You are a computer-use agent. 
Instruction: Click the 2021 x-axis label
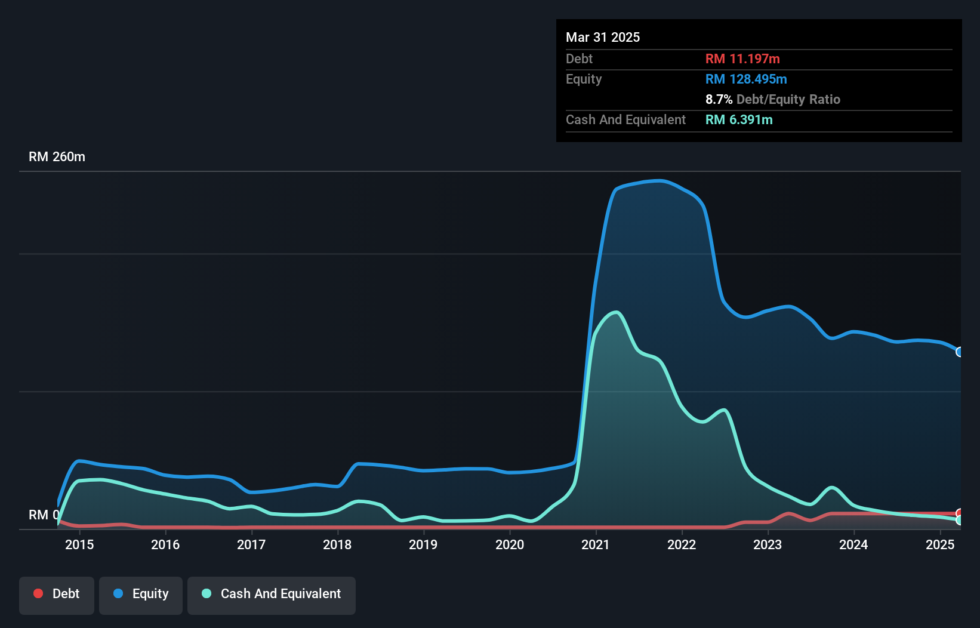(x=596, y=544)
